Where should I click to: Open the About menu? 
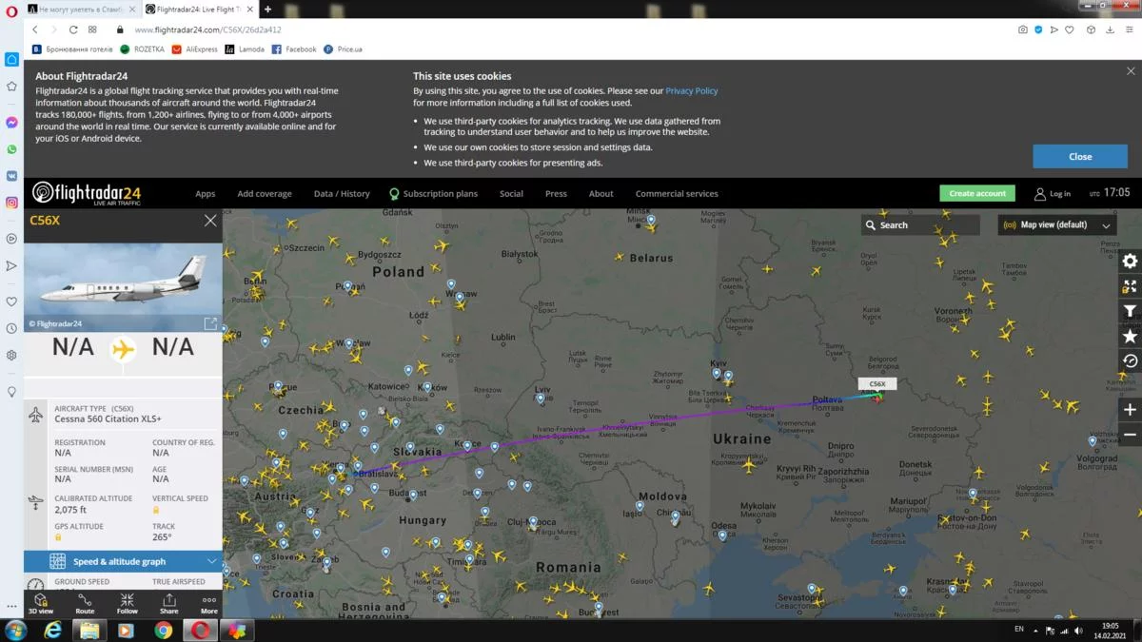click(601, 194)
